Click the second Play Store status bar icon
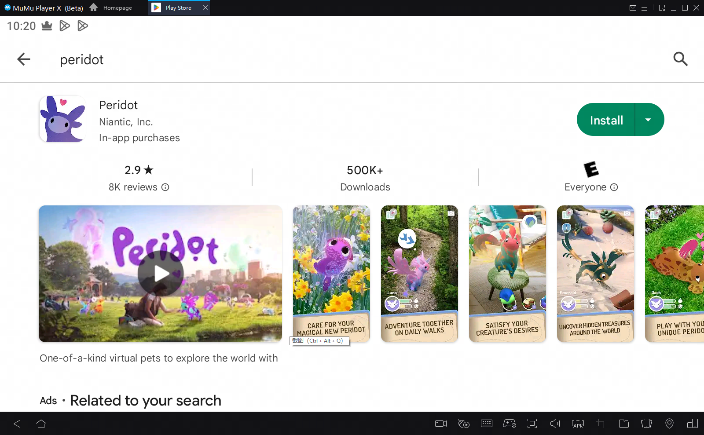The image size is (704, 435). [x=82, y=26]
